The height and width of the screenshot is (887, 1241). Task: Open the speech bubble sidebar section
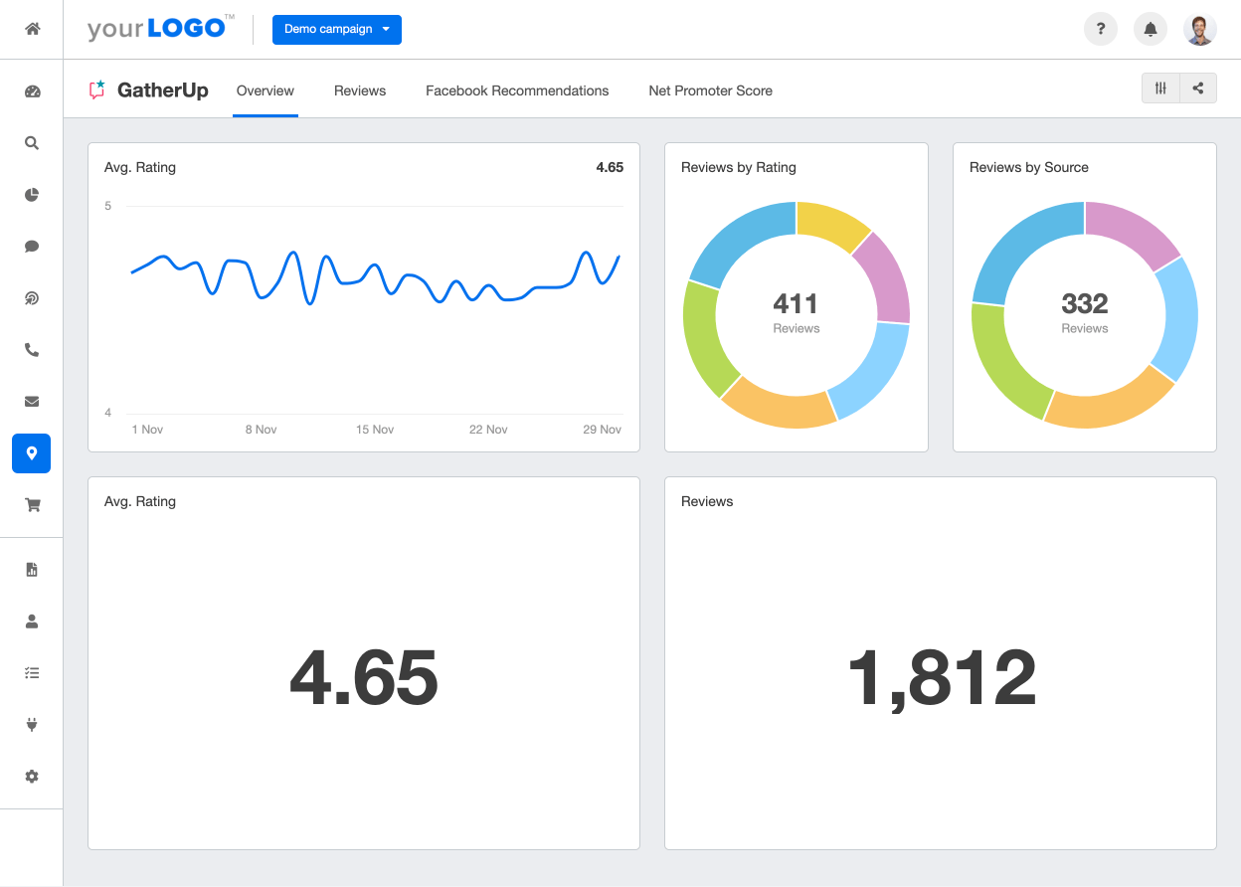pos(32,247)
